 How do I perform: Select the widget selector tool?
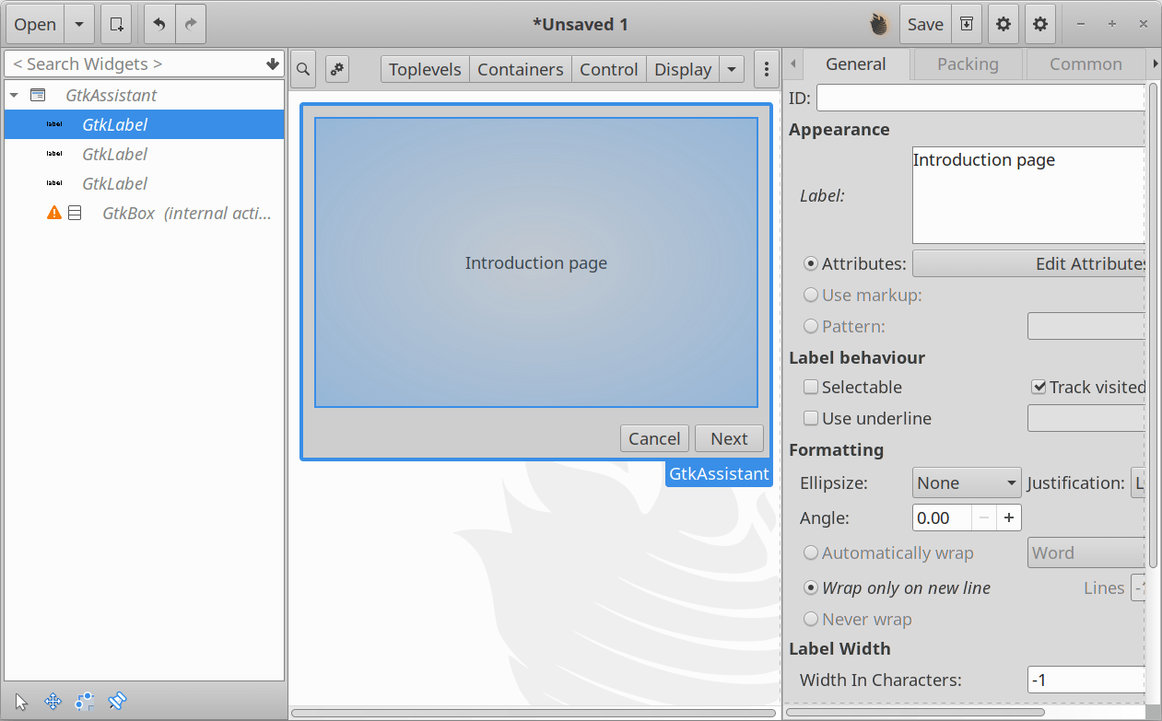pyautogui.click(x=20, y=701)
